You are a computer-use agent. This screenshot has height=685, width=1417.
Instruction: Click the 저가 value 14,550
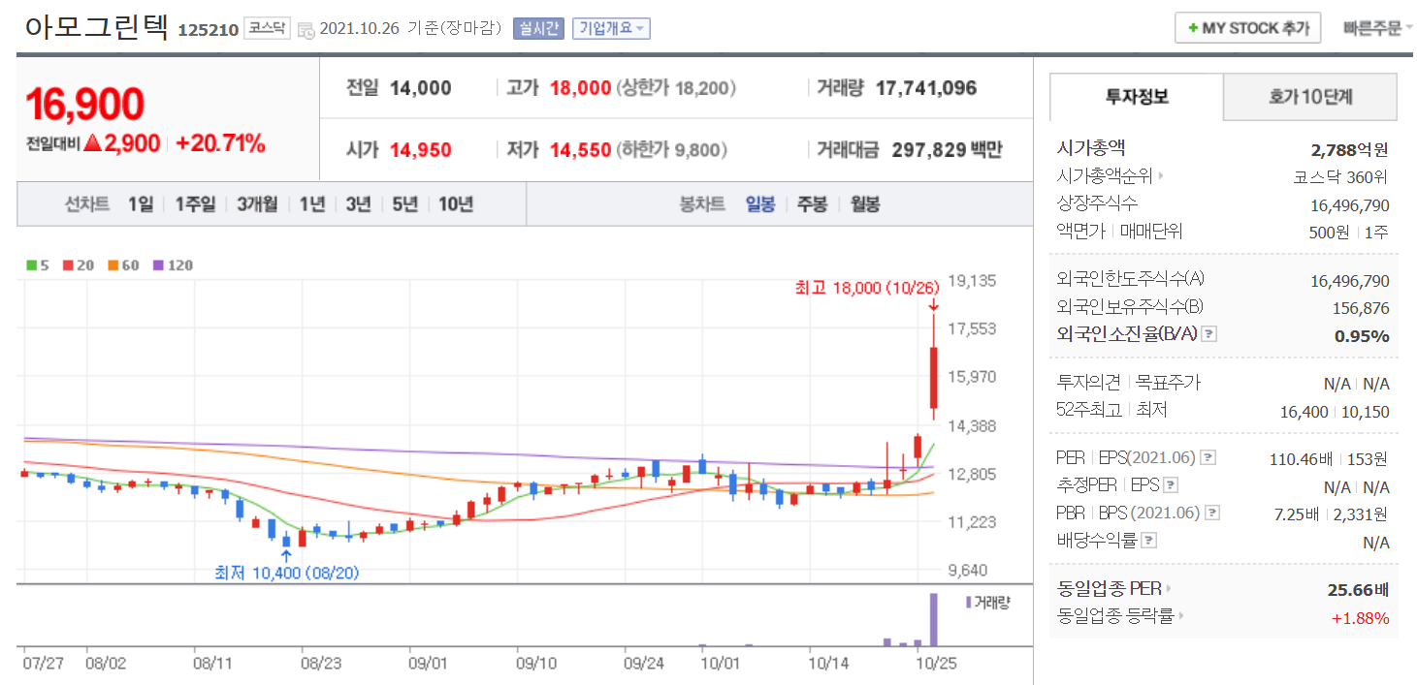click(x=581, y=150)
